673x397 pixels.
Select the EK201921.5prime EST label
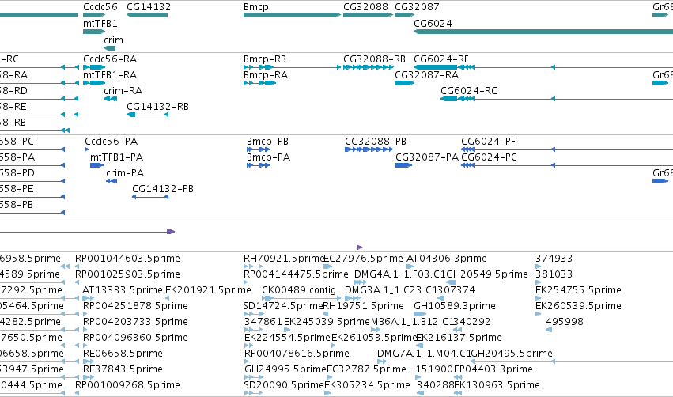(208, 290)
